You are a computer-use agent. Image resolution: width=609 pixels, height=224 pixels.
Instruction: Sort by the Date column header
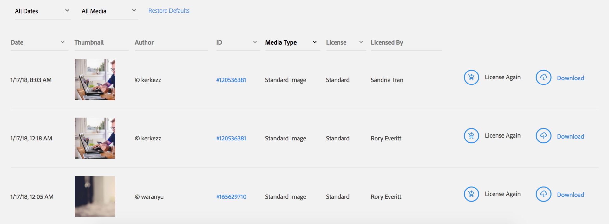click(17, 42)
